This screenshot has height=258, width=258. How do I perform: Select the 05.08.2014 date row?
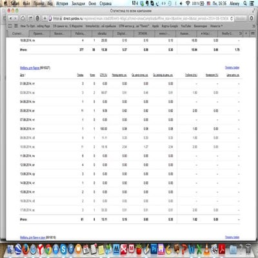coord(130,111)
